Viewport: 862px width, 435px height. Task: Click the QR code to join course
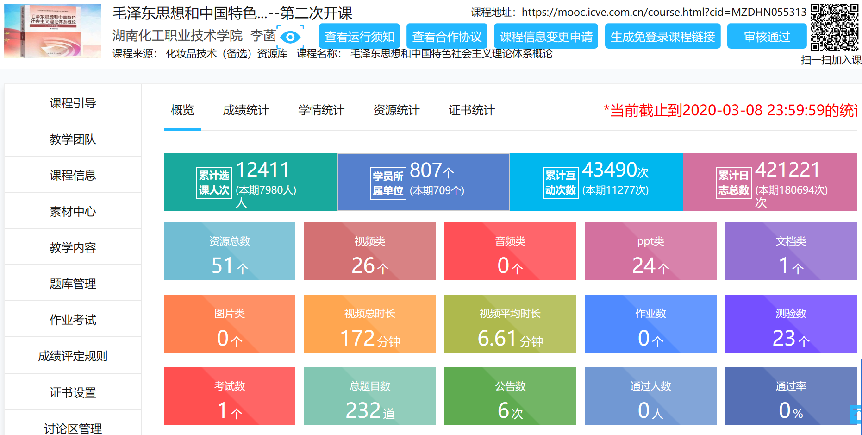pos(834,28)
